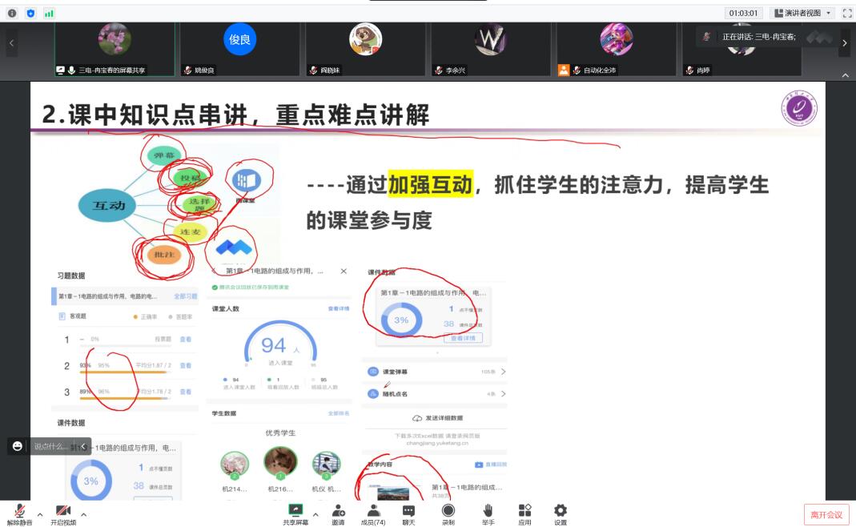Open 设置 settings gear

pos(561,514)
